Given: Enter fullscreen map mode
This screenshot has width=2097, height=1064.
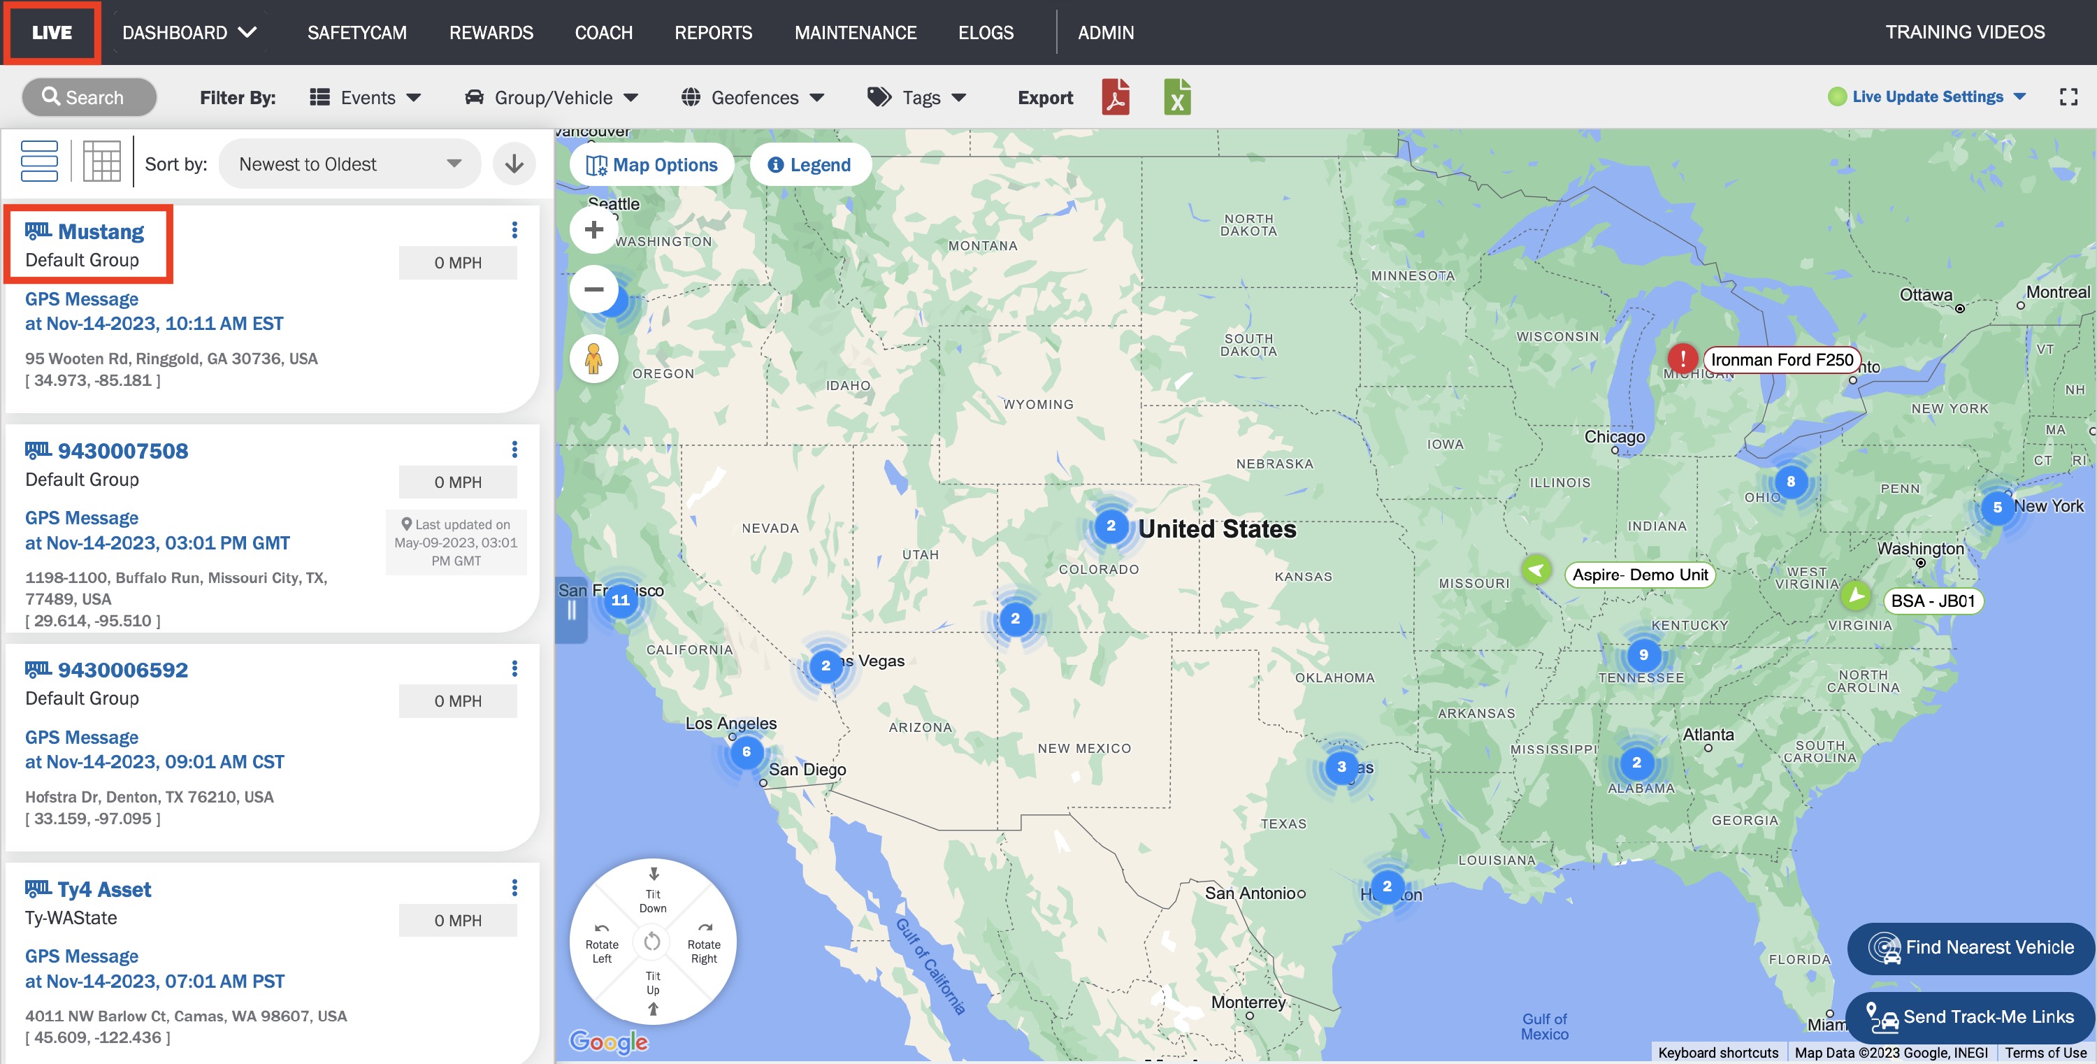Looking at the screenshot, I should (2068, 97).
